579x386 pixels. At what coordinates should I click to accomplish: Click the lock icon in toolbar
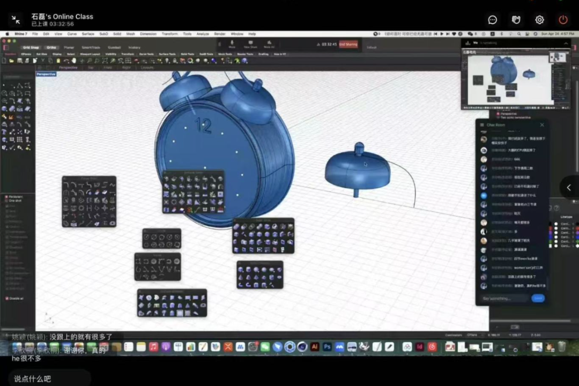click(x=175, y=61)
